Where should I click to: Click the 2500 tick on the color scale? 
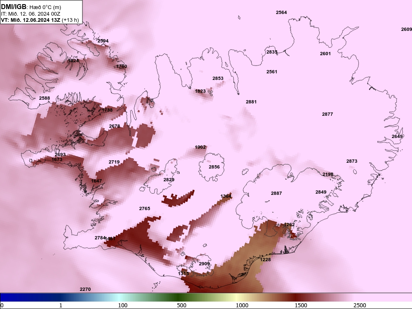360,305
